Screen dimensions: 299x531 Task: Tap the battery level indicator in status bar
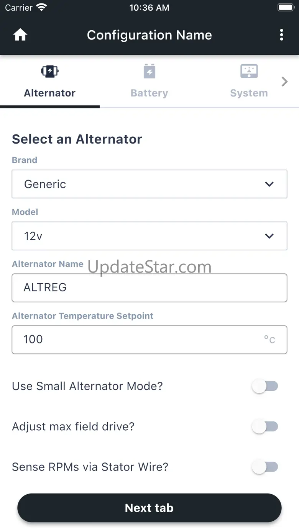[286, 8]
